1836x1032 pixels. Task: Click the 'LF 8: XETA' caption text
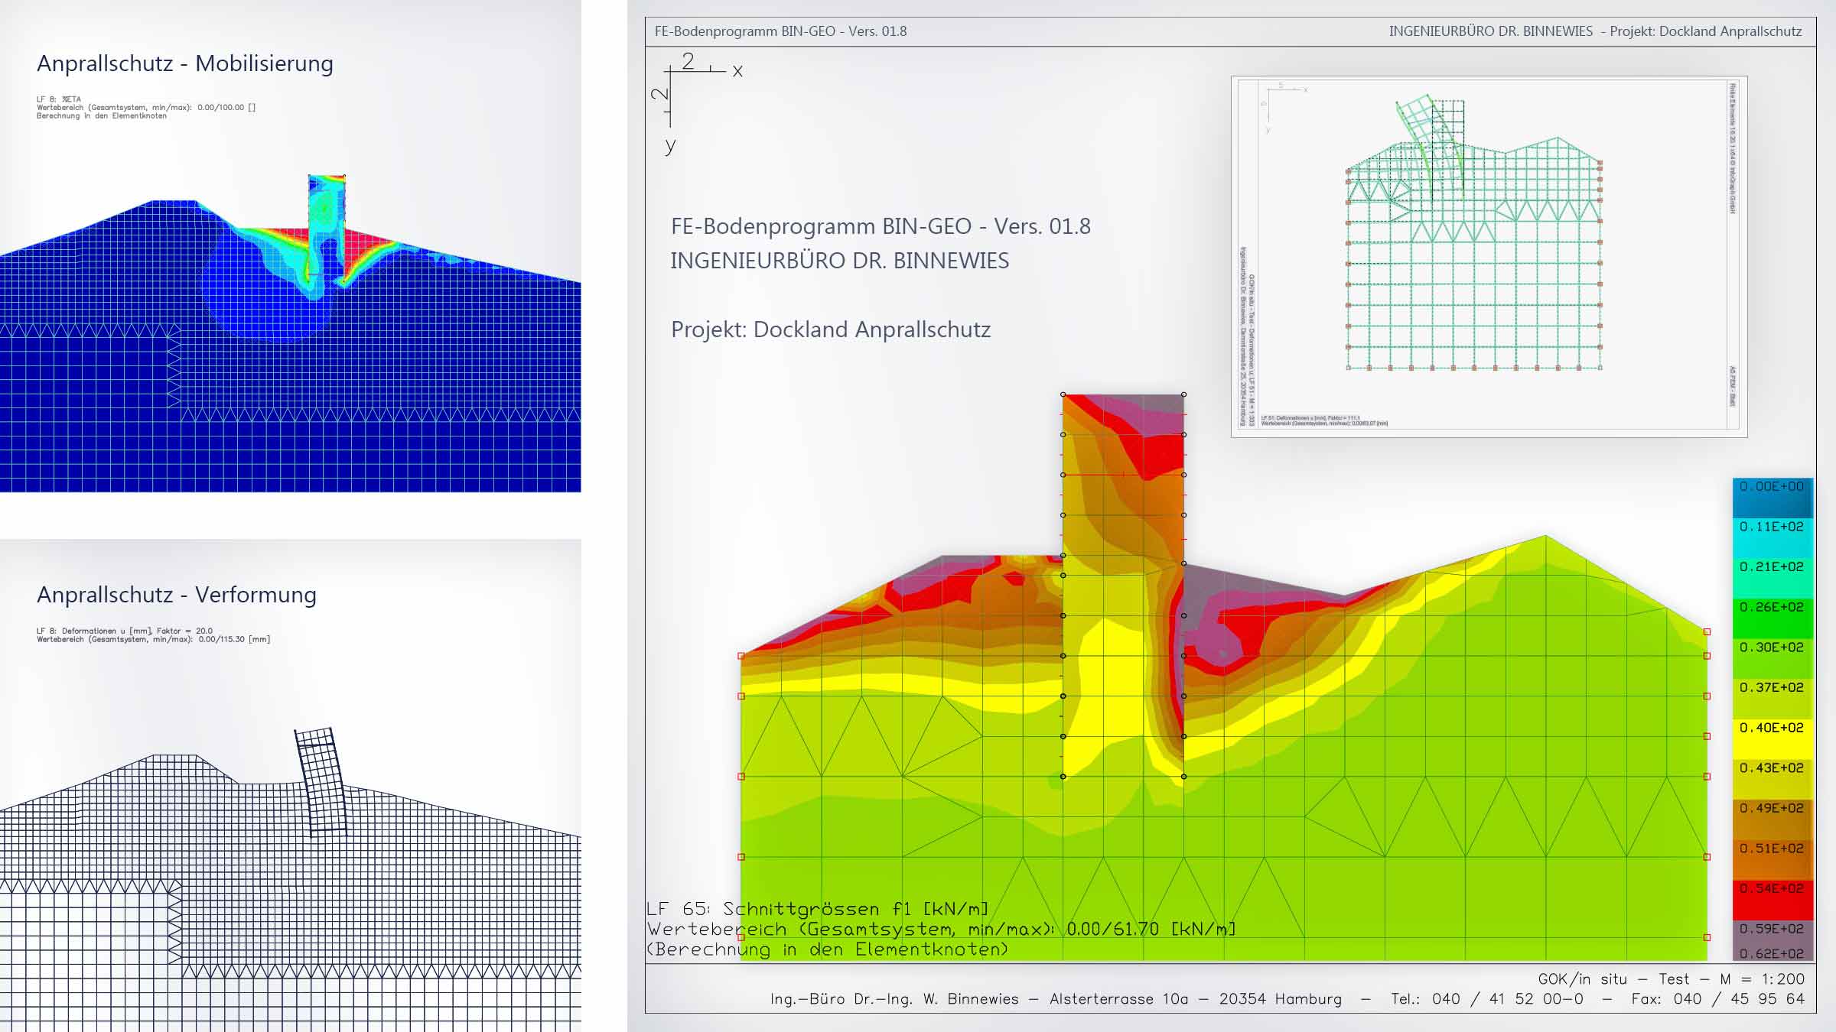click(x=59, y=99)
